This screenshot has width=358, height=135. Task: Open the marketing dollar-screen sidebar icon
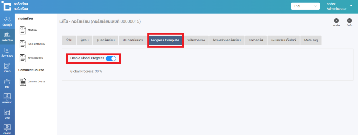(x=7, y=97)
